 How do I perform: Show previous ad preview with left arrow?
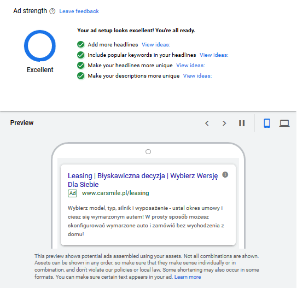[x=207, y=124]
